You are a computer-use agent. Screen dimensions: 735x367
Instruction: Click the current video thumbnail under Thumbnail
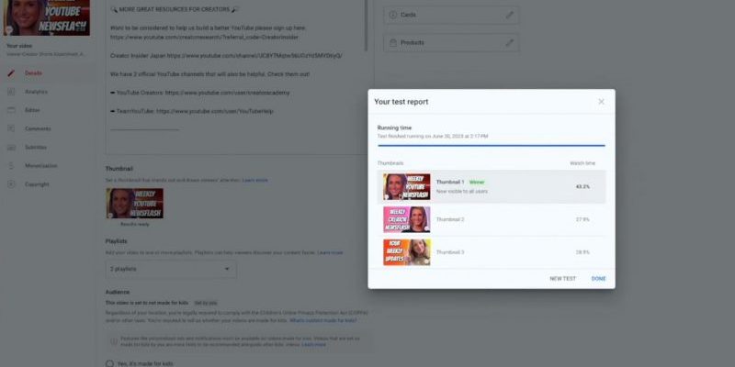coord(134,203)
